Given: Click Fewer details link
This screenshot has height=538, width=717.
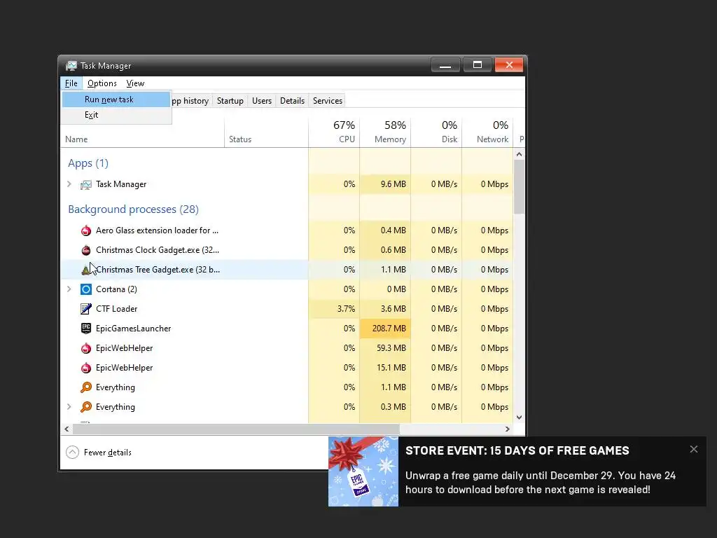Looking at the screenshot, I should 107,453.
